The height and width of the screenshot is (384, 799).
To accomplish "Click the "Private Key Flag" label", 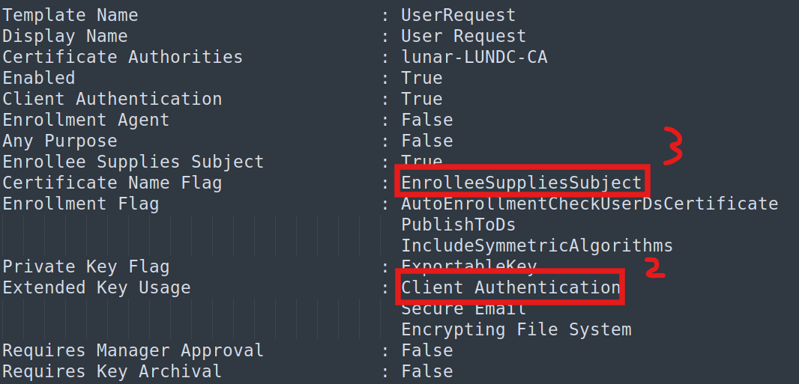I will pyautogui.click(x=85, y=266).
